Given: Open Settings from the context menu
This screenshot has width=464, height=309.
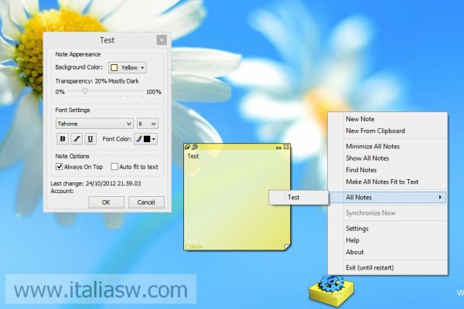Looking at the screenshot, I should click(357, 229).
